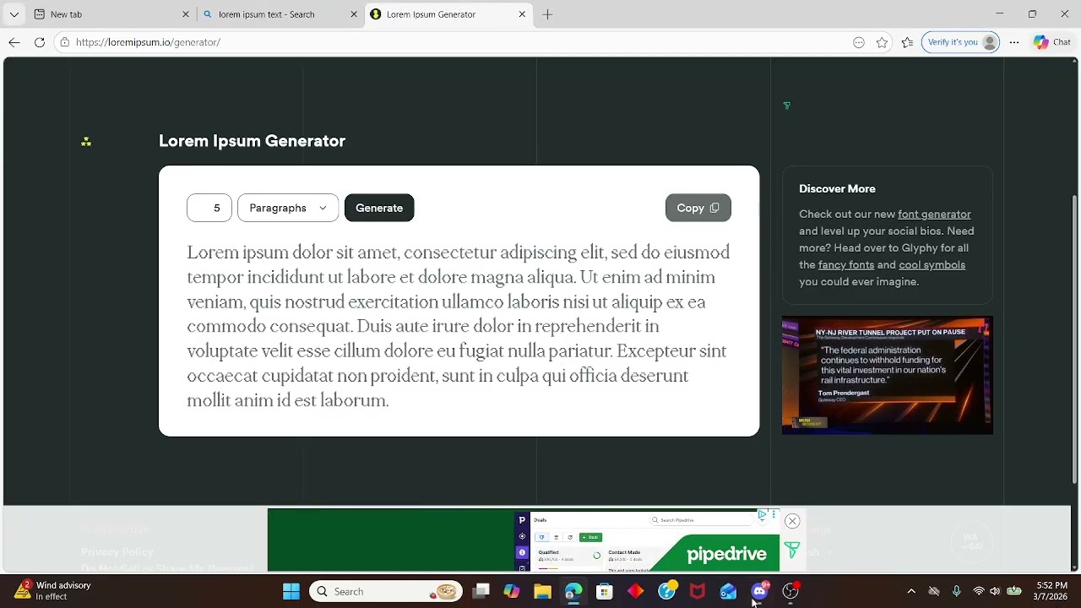This screenshot has height=608, width=1081.
Task: Open the Edge tab actions menu
Action: (14, 14)
